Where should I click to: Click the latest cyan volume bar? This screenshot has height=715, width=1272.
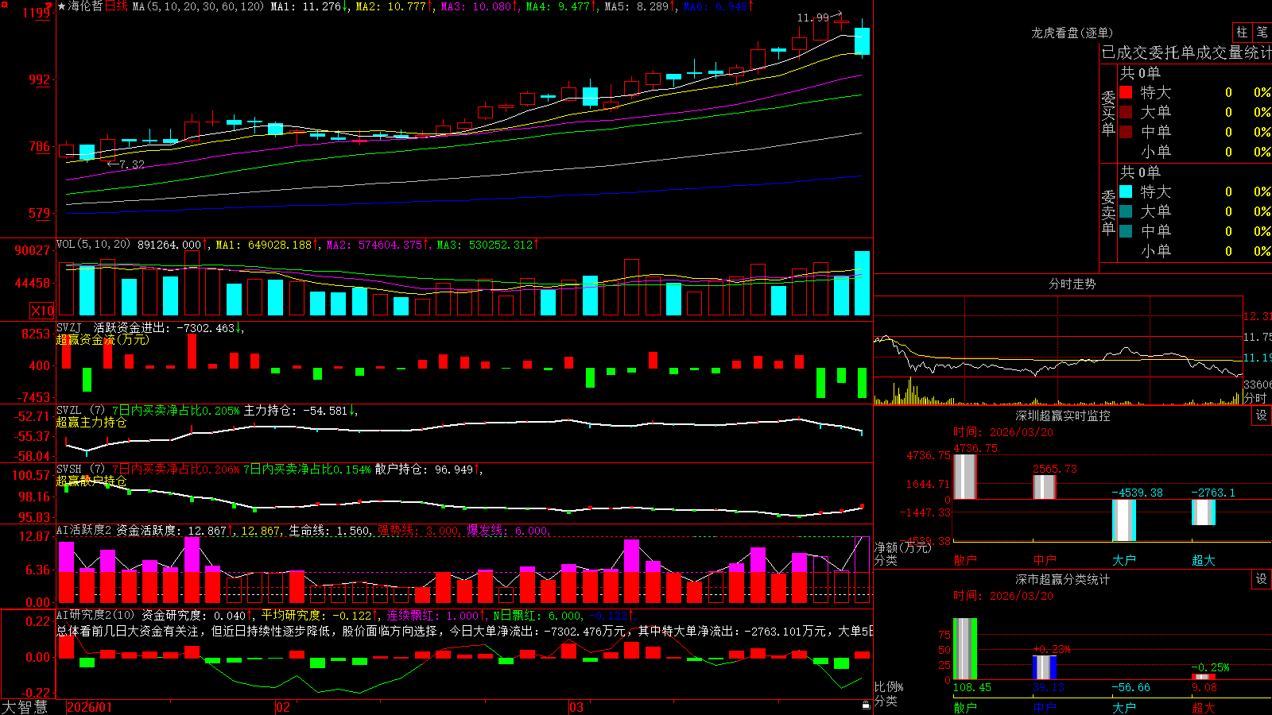click(862, 283)
